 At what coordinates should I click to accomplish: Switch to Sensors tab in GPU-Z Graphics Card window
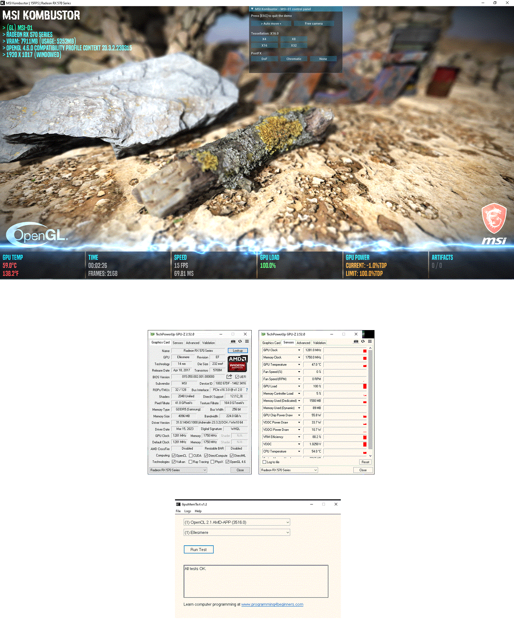click(x=178, y=343)
